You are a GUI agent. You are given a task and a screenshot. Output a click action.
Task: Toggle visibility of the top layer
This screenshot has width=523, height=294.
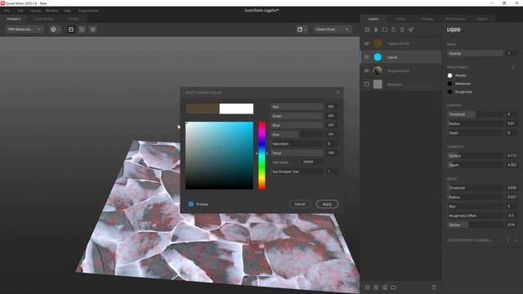367,43
